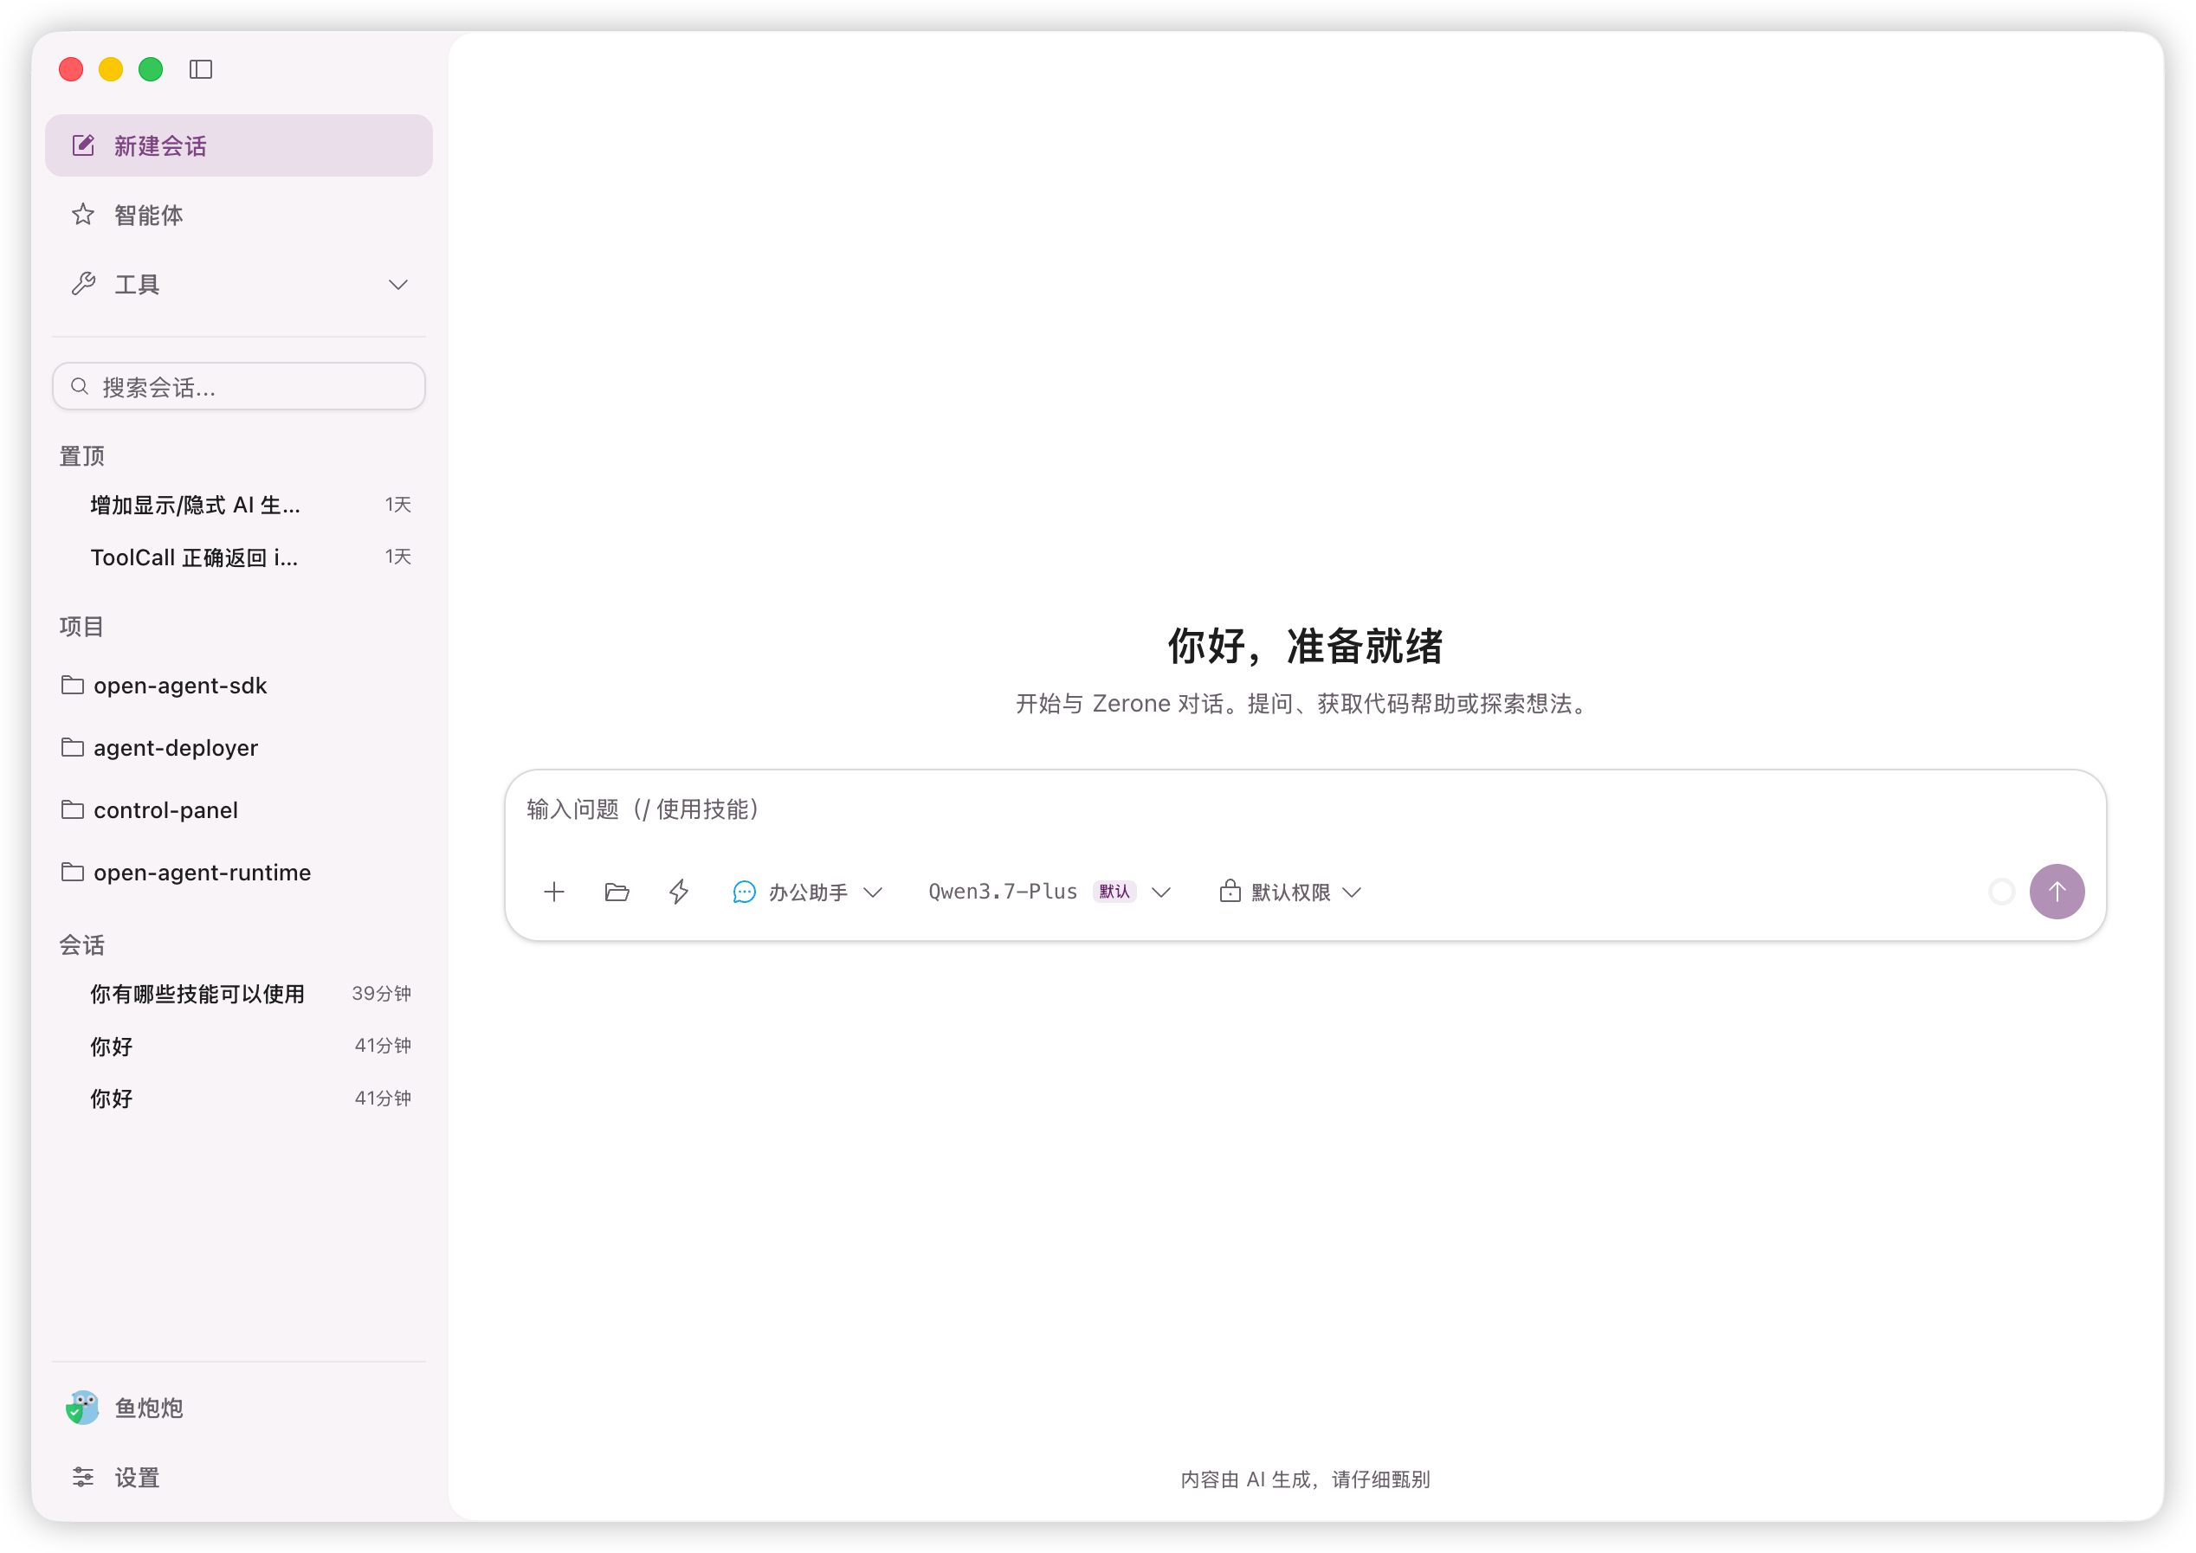Screen dimensions: 2196x1553
Task: Click the 39分钟 timestamp
Action: point(382,994)
